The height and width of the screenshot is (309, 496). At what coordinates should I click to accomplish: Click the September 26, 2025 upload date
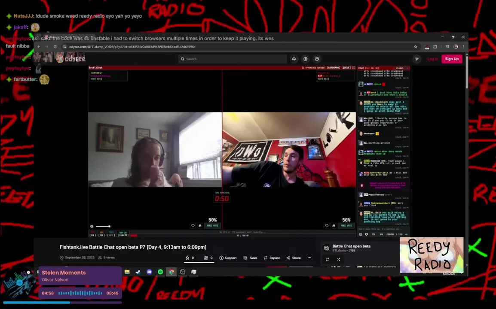point(80,257)
